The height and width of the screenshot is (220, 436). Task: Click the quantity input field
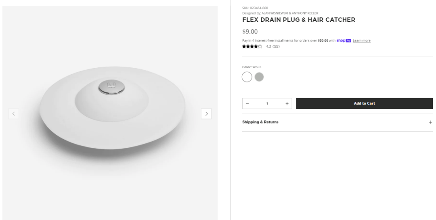pyautogui.click(x=267, y=103)
